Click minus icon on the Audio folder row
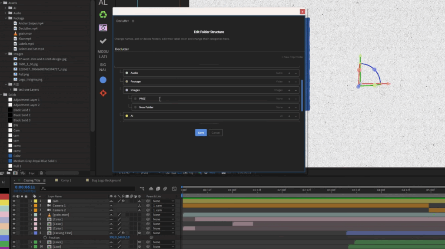Screen dimensions: 445x249 click(x=296, y=73)
